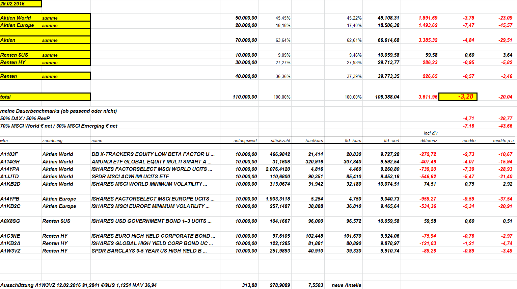The width and height of the screenshot is (517, 289).
Task: Click the A0X8SG Renten $US row wkn
Action: pos(10,221)
